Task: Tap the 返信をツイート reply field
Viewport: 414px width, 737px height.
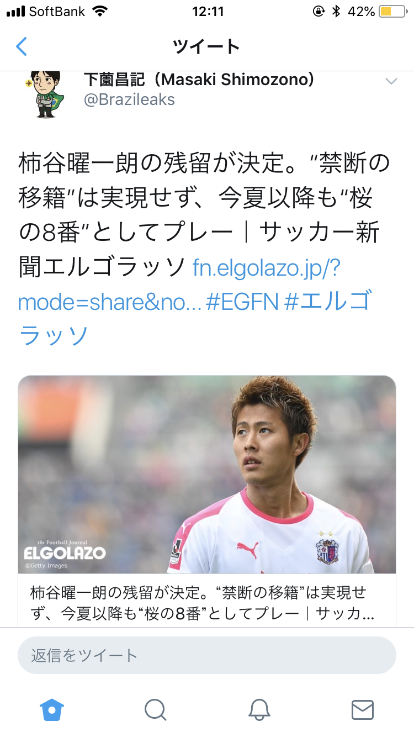Action: click(x=207, y=655)
